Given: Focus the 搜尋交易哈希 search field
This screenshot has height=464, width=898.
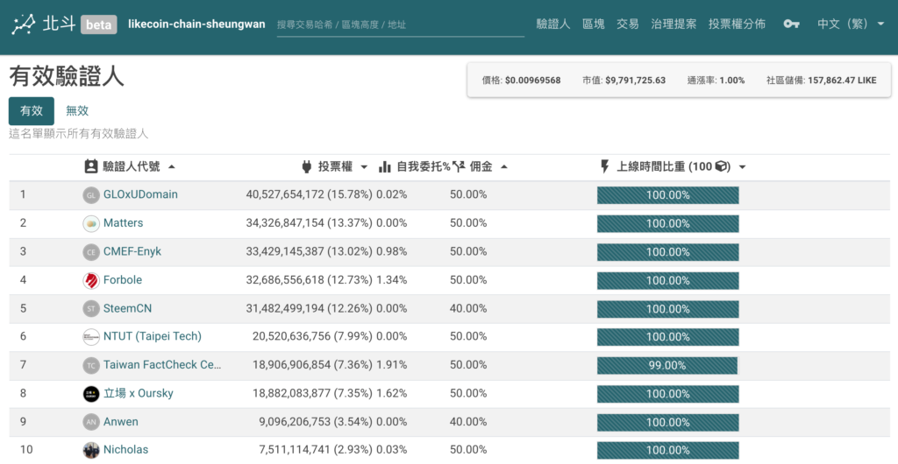Looking at the screenshot, I should coord(400,25).
